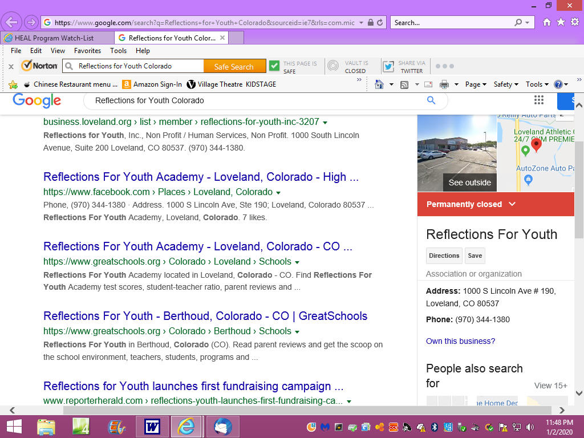The image size is (584, 438).
Task: Open Microsoft Word from taskbar
Action: [152, 427]
